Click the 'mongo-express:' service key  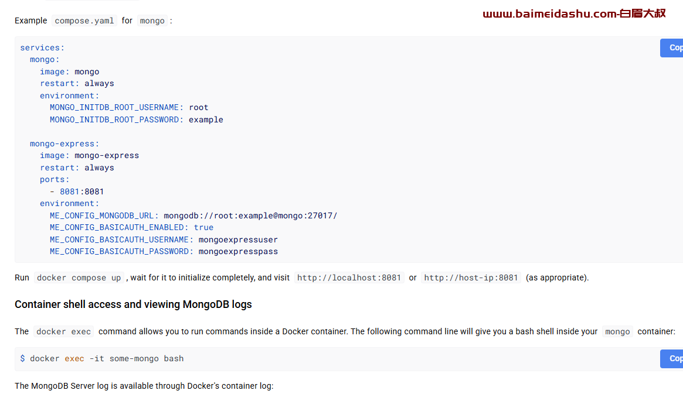pos(64,143)
